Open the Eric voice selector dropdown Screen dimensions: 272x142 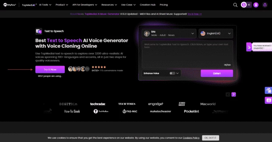[x=169, y=33]
